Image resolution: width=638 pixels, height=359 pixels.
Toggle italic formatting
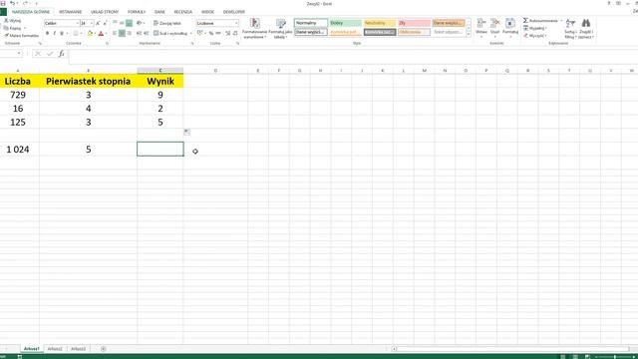(x=55, y=33)
